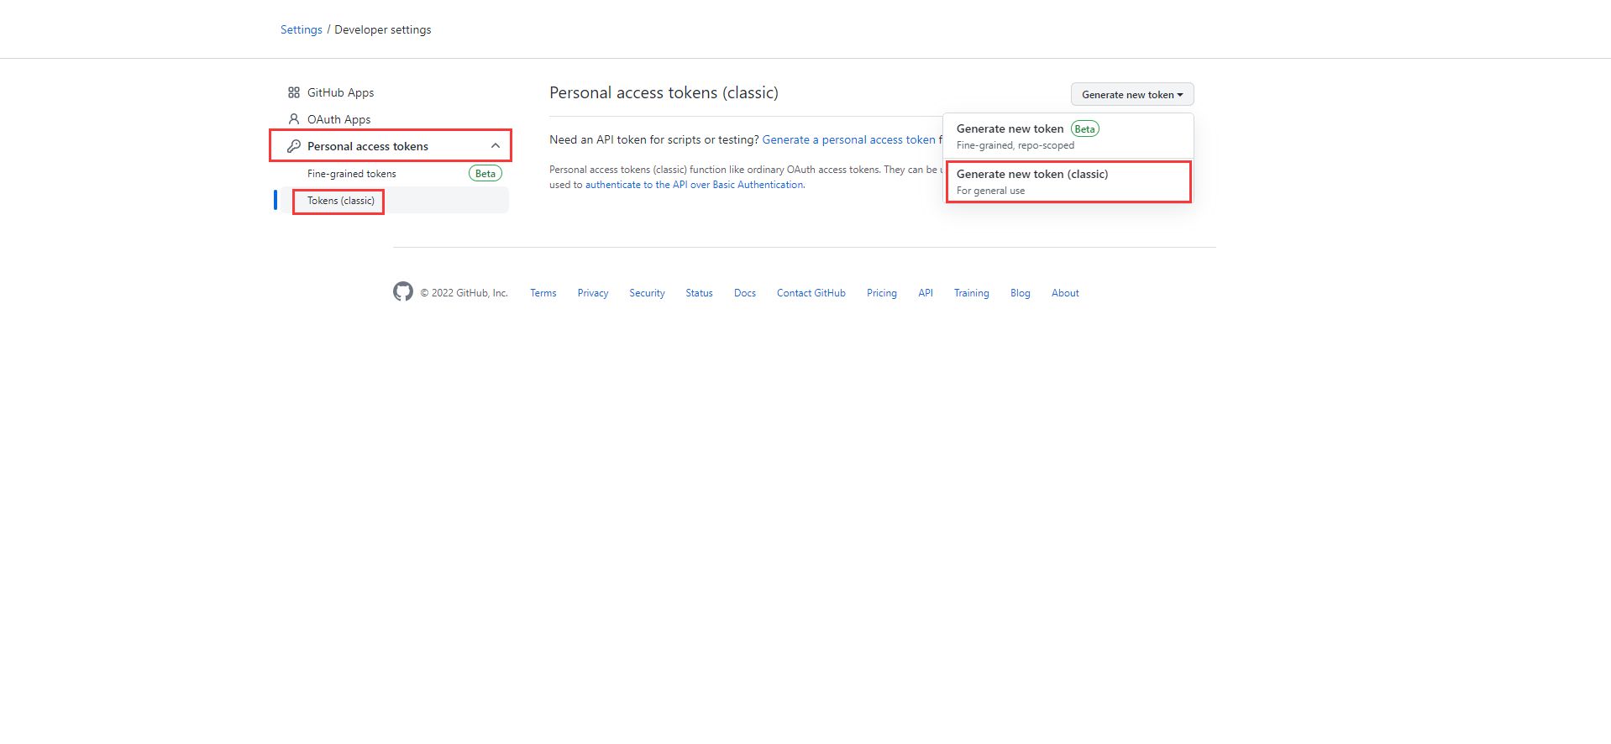The image size is (1611, 744).
Task: Click the © 2022 GitHub, Inc. text
Action: 464,293
